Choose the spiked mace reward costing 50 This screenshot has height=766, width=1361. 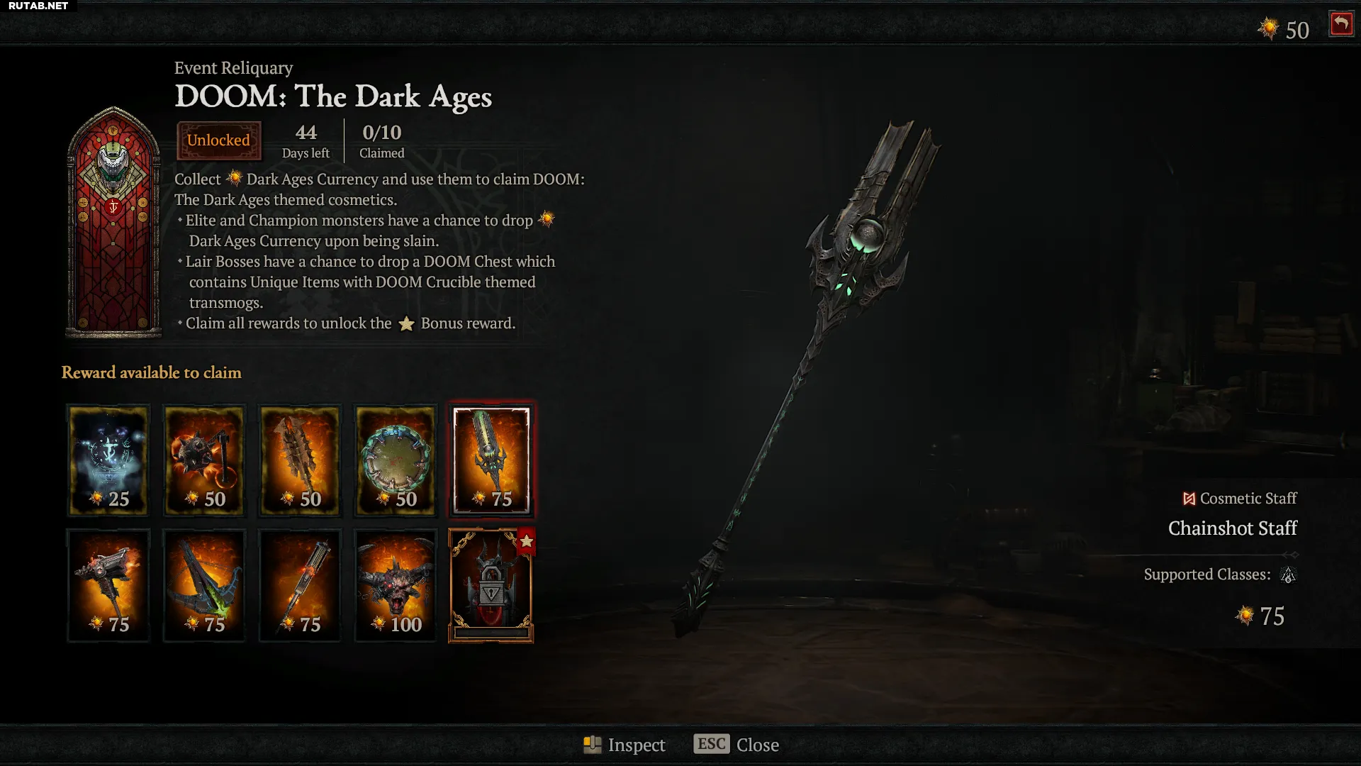click(300, 460)
